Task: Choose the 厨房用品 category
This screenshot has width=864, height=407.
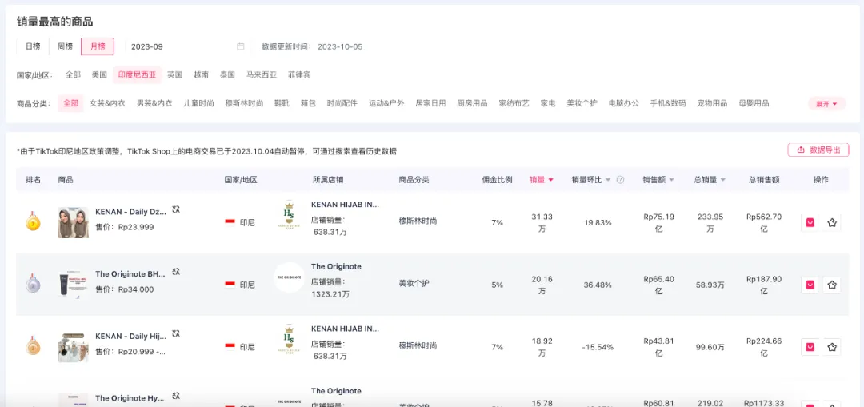Action: (x=472, y=103)
